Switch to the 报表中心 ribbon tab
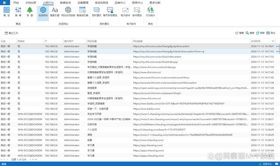This screenshot has height=166, width=280. (x=137, y=3)
